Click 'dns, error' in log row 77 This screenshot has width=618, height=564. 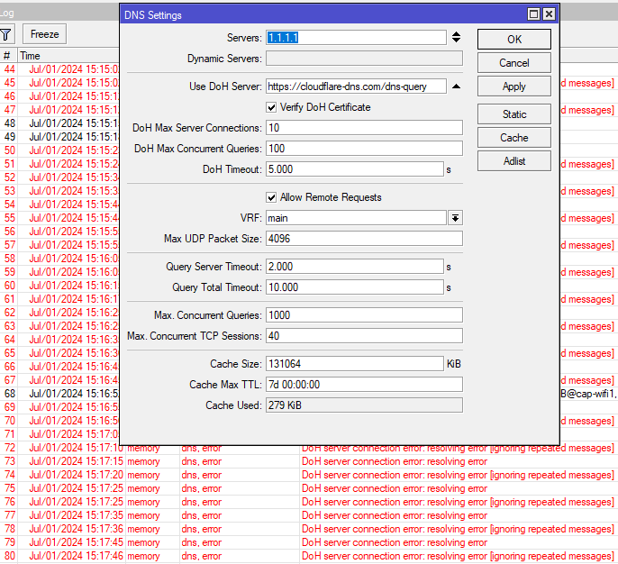tap(202, 515)
